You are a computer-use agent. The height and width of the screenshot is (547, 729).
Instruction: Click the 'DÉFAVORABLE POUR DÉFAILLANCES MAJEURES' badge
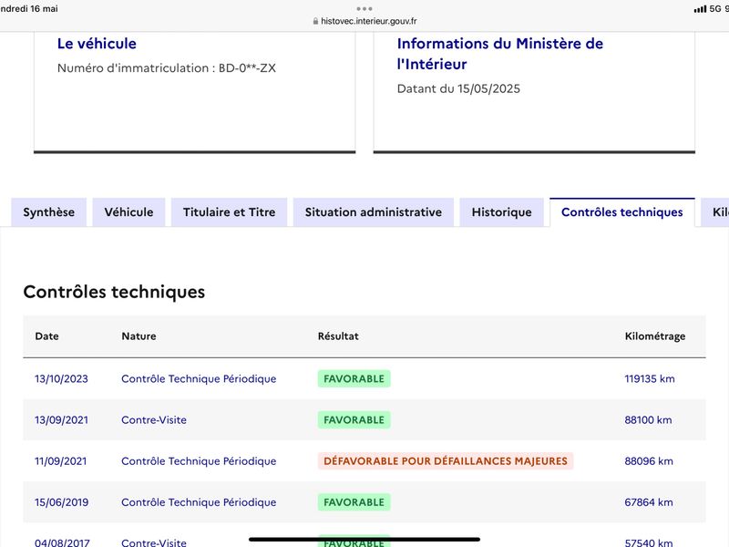[446, 461]
